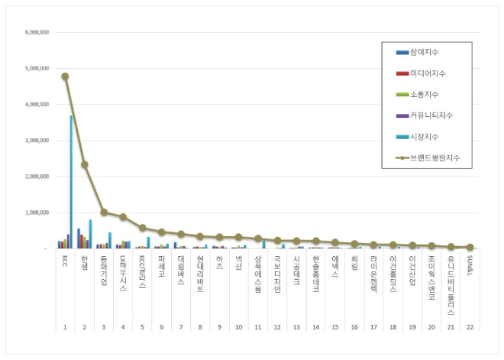This screenshot has width=504, height=360.
Task: Select the tall cyan KCC 시장지수 bar
Action: click(x=72, y=182)
